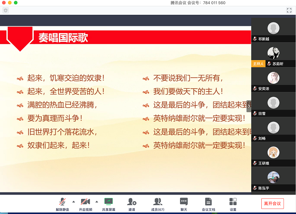Turn on camera with 开启视频
The height and width of the screenshot is (214, 296).
tap(85, 202)
